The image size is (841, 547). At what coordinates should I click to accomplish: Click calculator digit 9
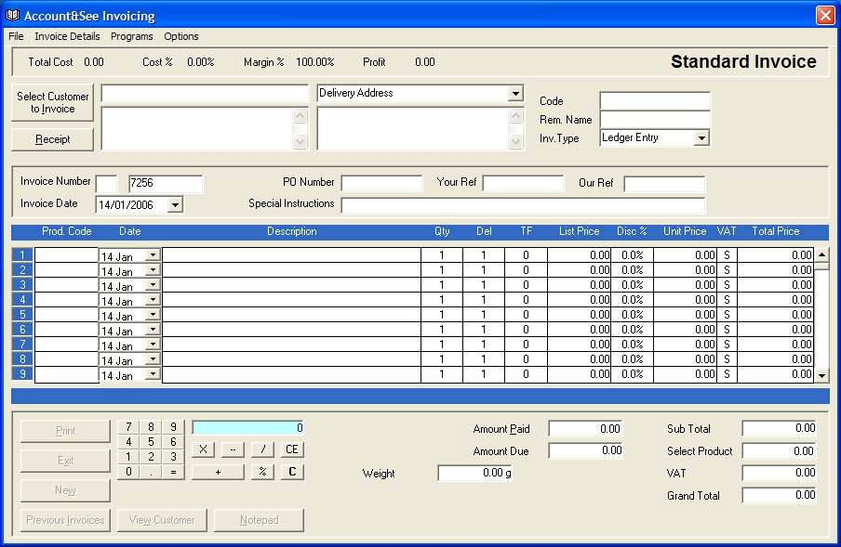coord(173,427)
